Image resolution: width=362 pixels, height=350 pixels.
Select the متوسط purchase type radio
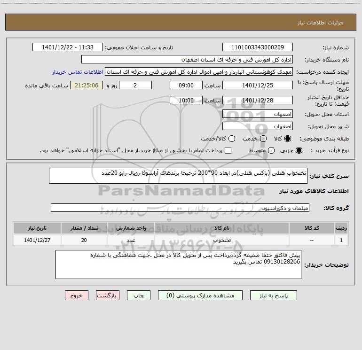point(271,150)
